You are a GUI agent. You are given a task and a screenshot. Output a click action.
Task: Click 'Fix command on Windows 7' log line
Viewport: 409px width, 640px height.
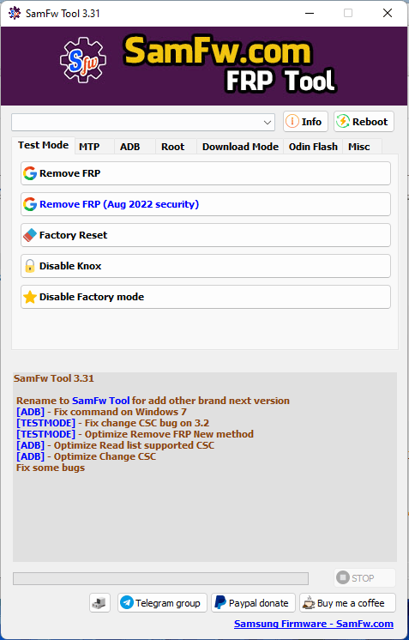[x=120, y=412]
